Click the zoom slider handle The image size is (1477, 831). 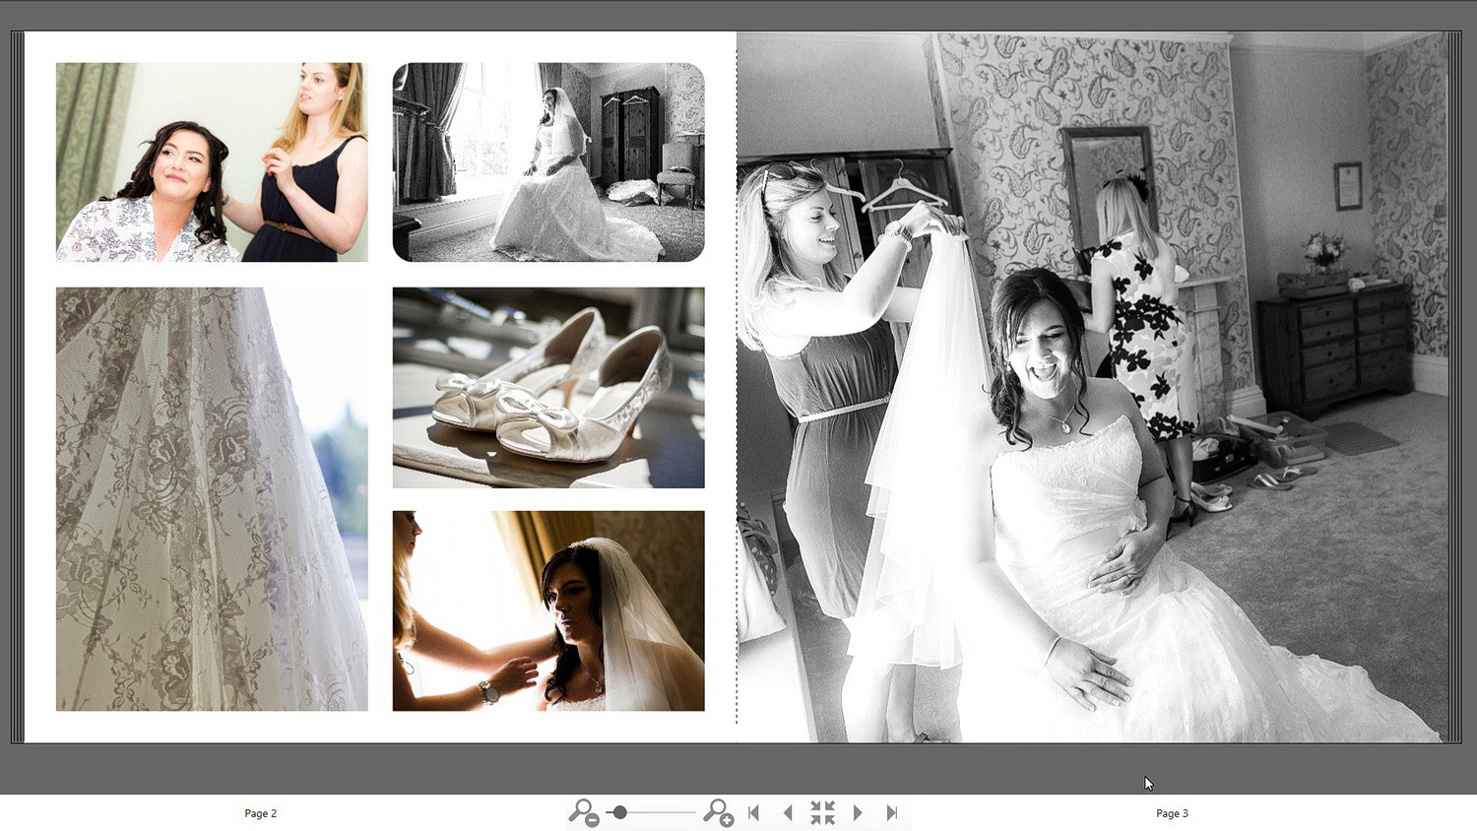[619, 812]
